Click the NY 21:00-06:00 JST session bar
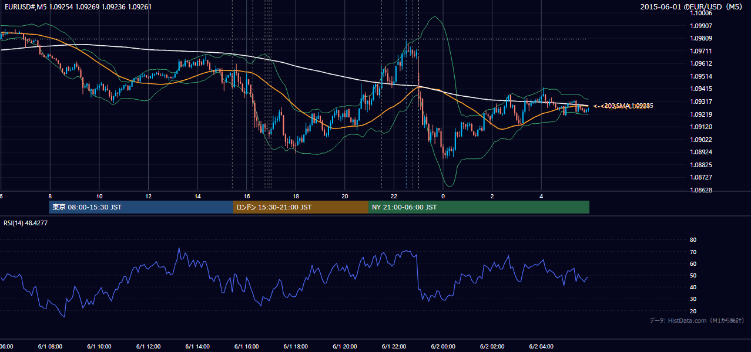This screenshot has height=352, width=751. coord(479,207)
